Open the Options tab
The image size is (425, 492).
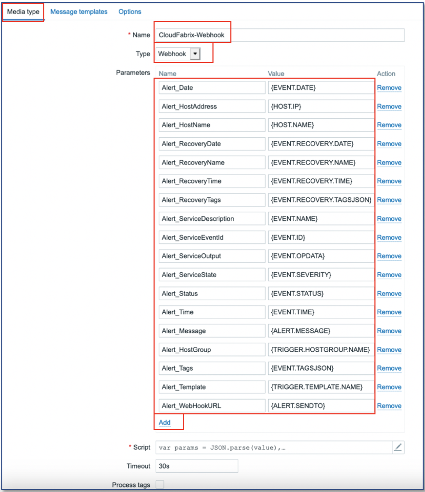129,11
